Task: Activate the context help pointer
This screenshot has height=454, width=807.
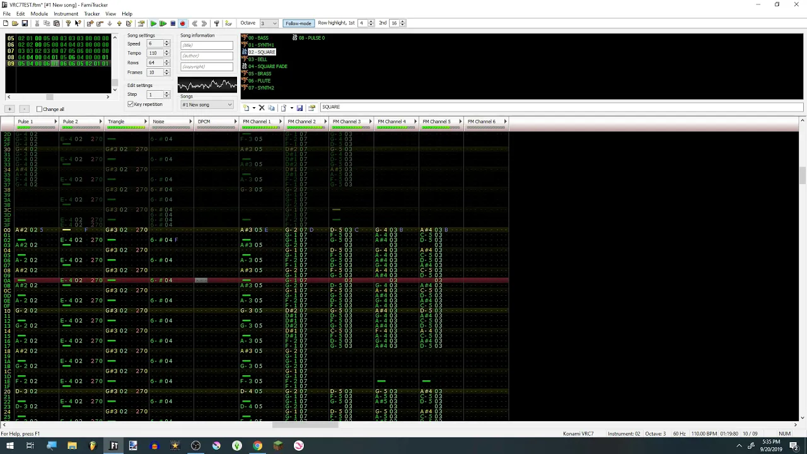Action: tap(78, 23)
